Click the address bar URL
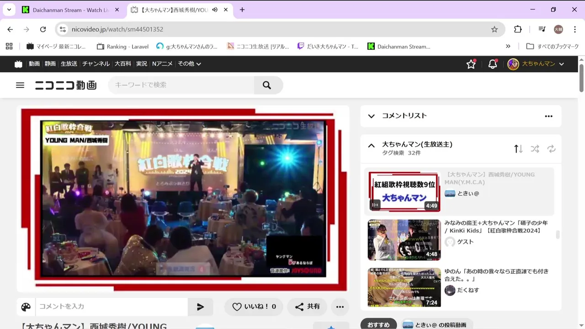 (x=117, y=29)
